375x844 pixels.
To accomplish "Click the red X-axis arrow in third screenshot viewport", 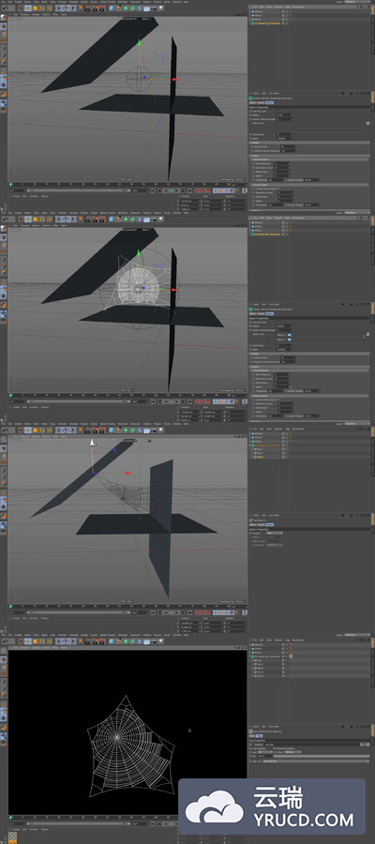I will [x=128, y=474].
